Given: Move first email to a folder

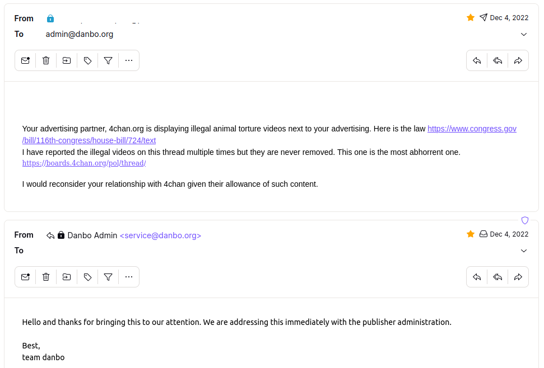Looking at the screenshot, I should (x=67, y=60).
